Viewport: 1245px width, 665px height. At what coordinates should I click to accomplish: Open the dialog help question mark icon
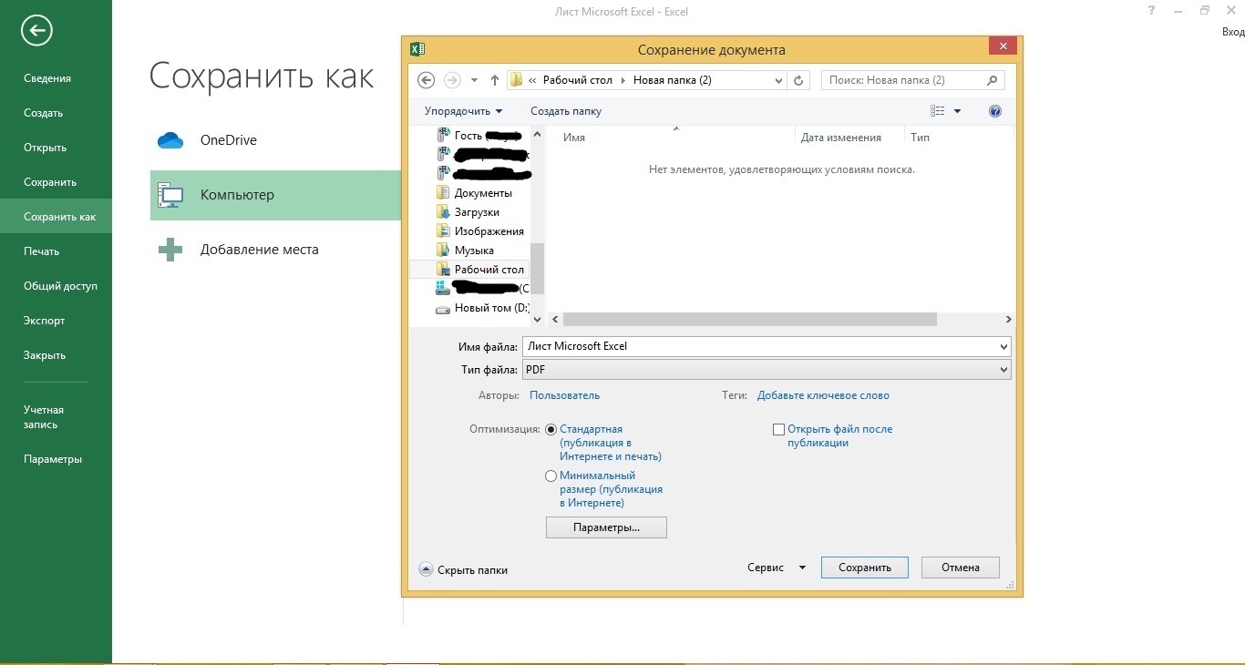tap(994, 111)
